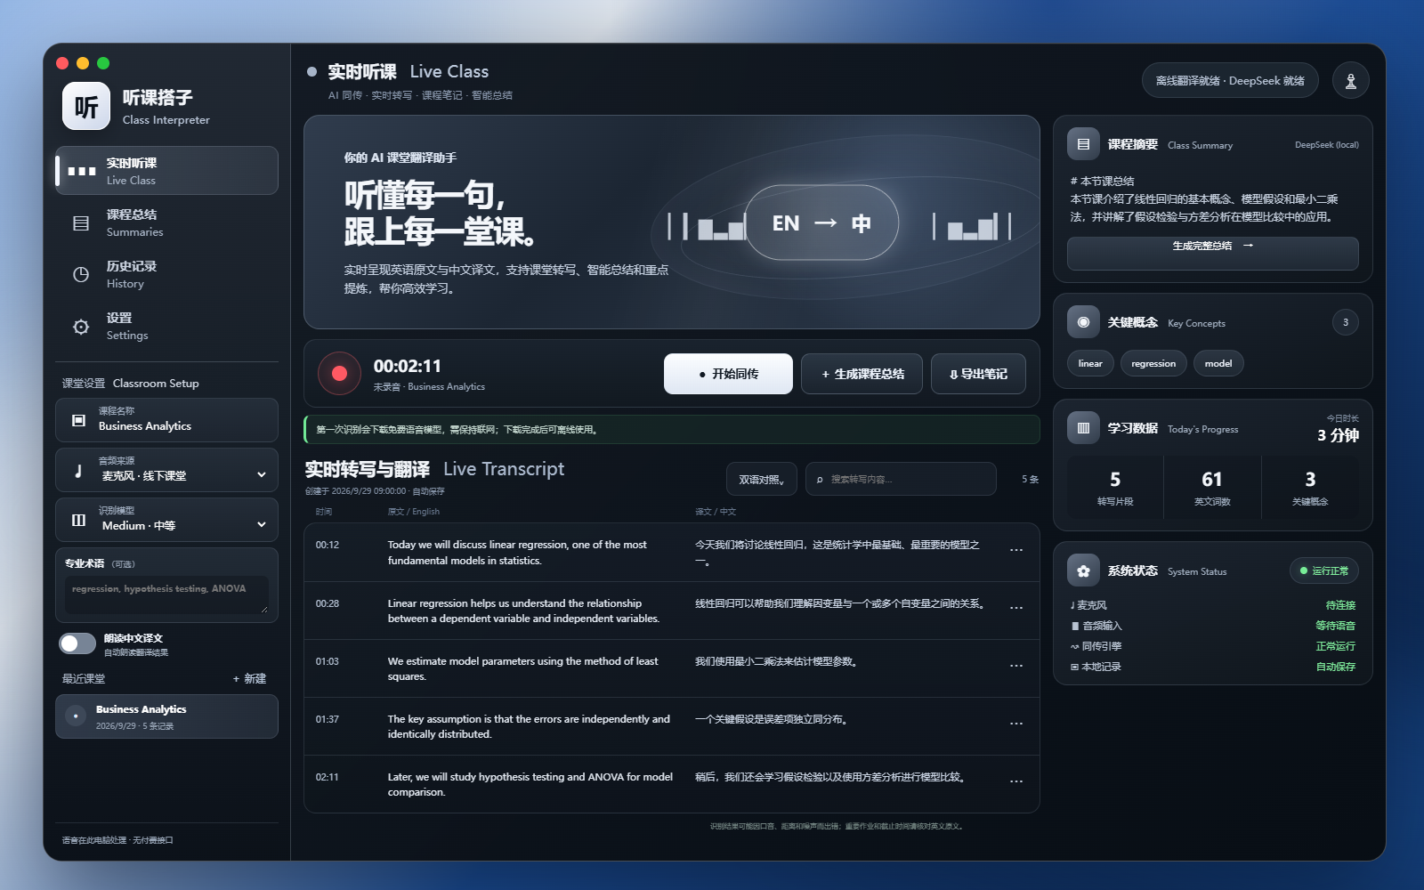
Task: Click the 听 app logo icon
Action: click(x=86, y=107)
